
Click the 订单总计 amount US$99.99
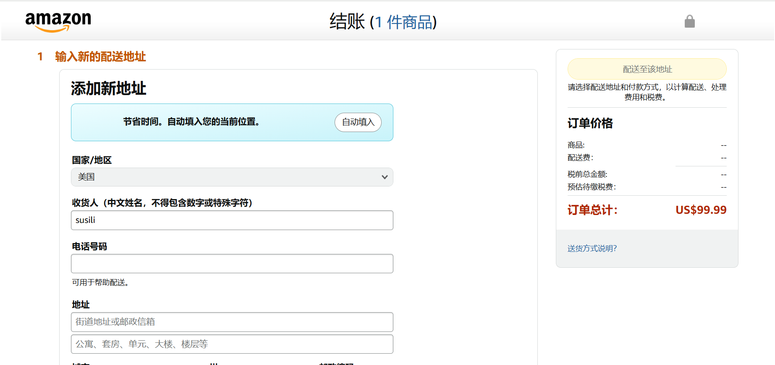coord(701,210)
